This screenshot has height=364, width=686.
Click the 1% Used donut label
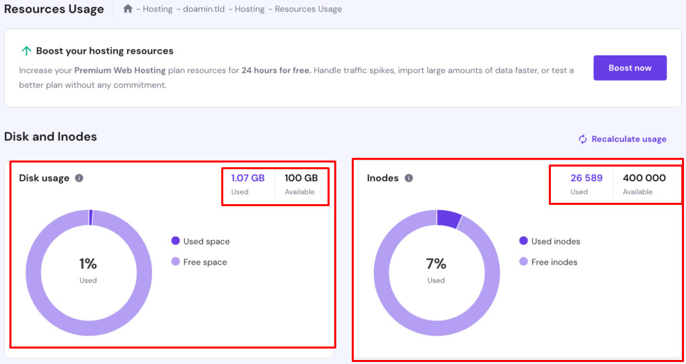(x=88, y=269)
